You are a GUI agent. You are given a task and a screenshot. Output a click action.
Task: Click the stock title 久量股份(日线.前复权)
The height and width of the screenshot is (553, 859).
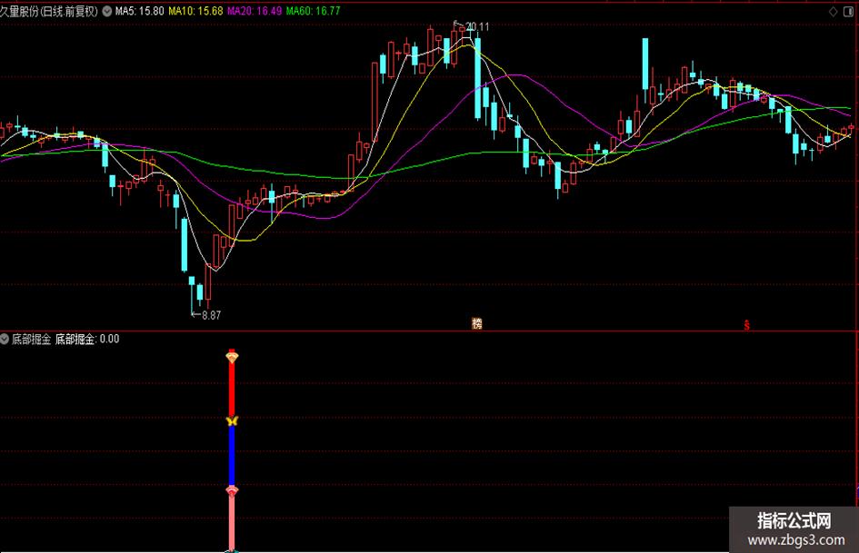pyautogui.click(x=49, y=11)
